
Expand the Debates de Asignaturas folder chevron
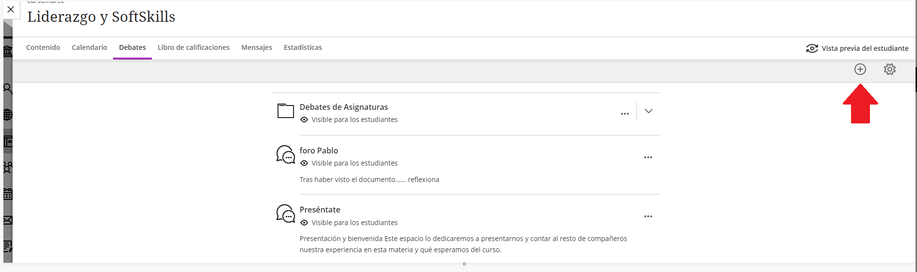coord(649,111)
